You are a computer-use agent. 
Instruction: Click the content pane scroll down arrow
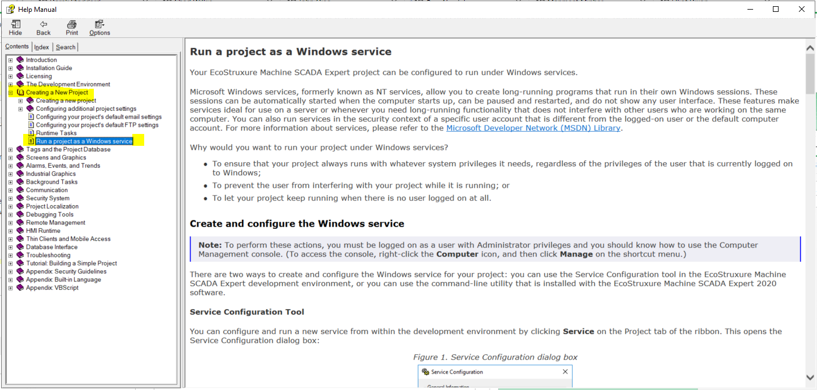point(810,377)
